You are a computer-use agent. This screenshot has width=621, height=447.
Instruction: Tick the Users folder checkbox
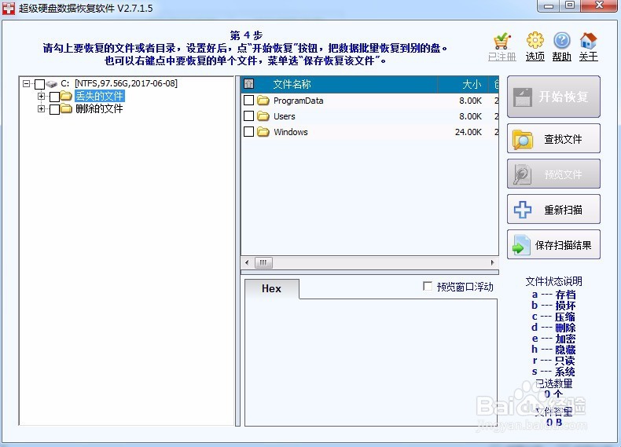pyautogui.click(x=248, y=116)
